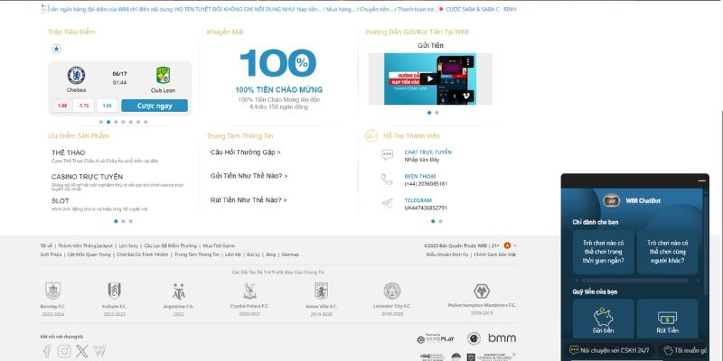Click the chat bubble icon for Chat Trực Tuyến
Viewport: 723px width, 361px height.
(x=387, y=155)
